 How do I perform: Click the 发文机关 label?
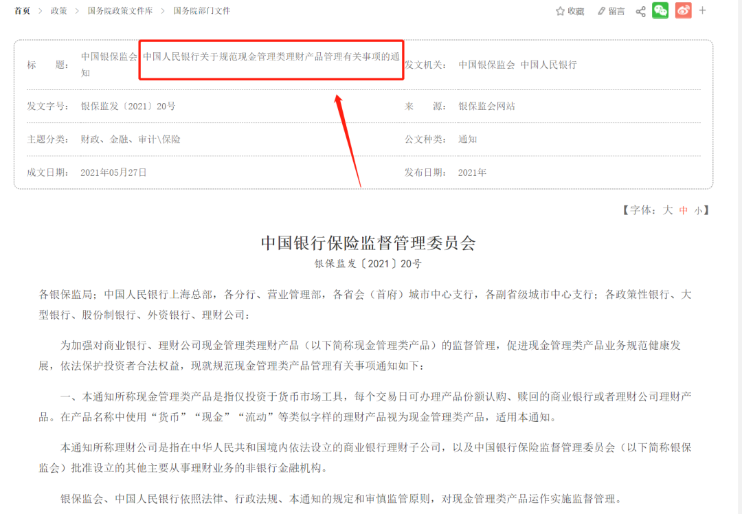(x=426, y=65)
